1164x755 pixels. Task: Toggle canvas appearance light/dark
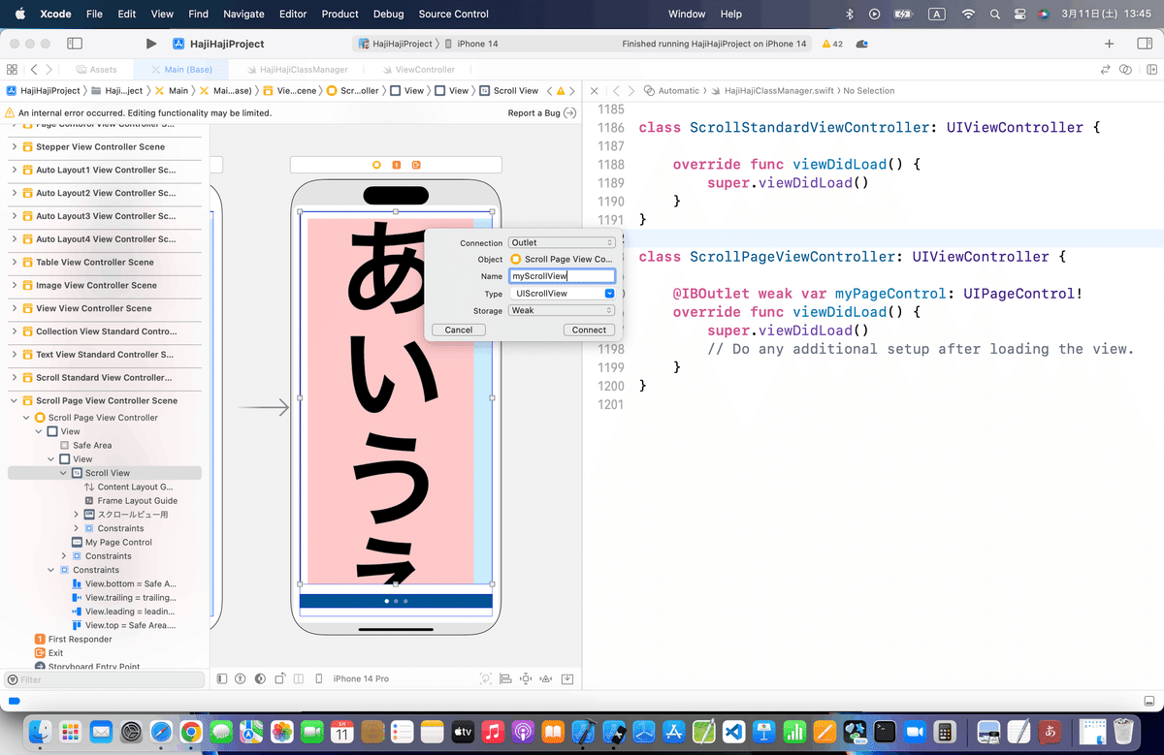coord(260,678)
